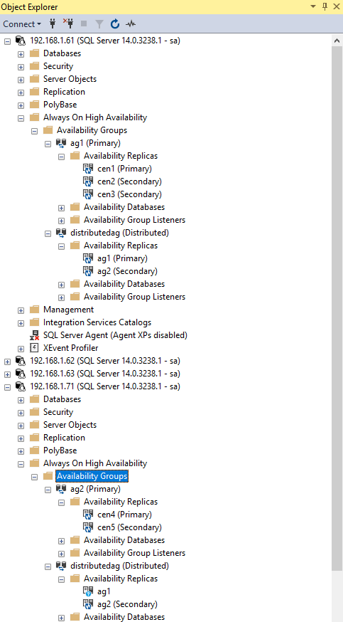Open Activity Monitor via the pulse icon
The image size is (343, 622).
(131, 24)
